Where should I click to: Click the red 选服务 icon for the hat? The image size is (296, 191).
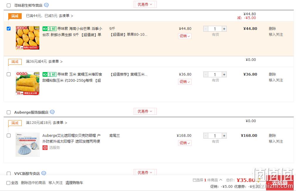click(x=45, y=147)
